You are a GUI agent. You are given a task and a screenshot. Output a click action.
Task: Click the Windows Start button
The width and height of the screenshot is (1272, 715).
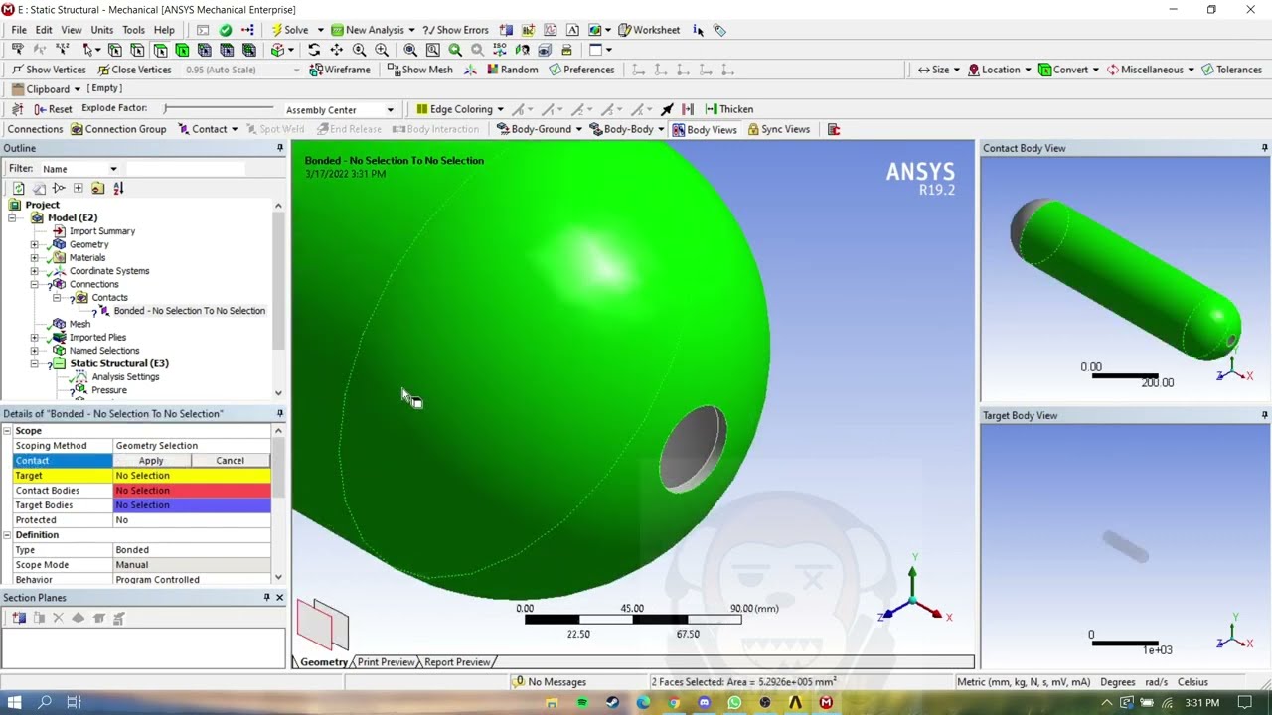click(15, 702)
